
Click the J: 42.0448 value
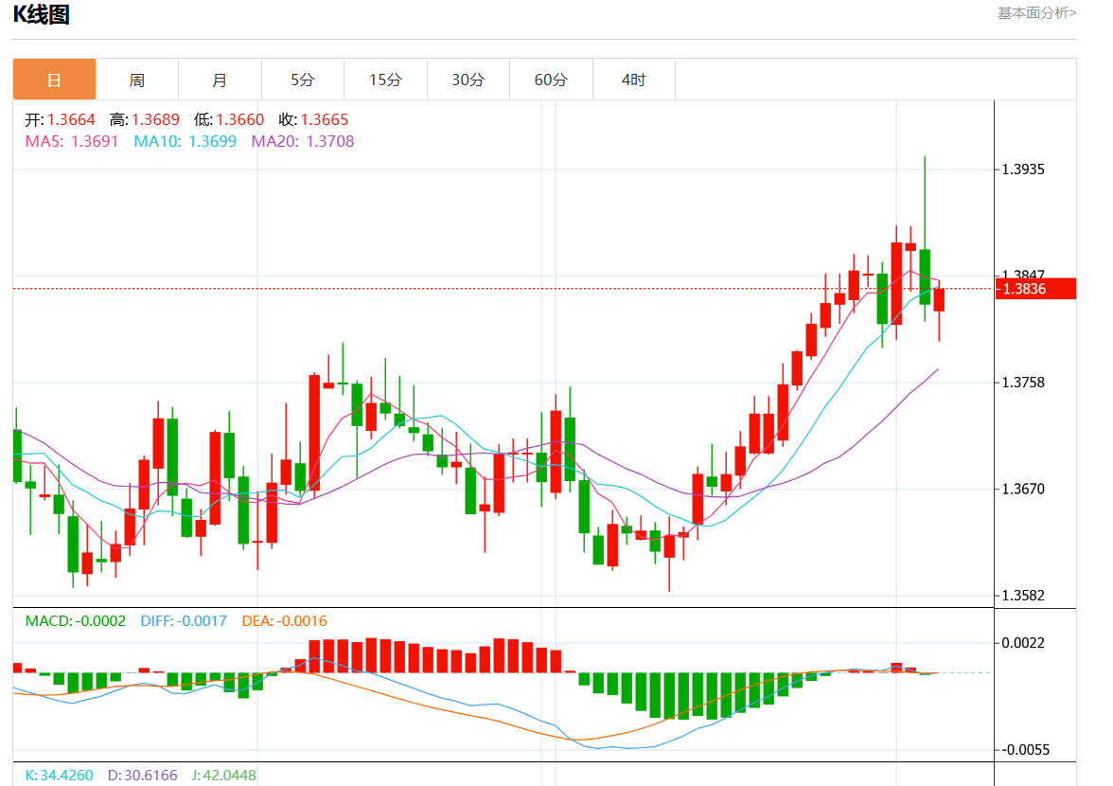pyautogui.click(x=223, y=776)
